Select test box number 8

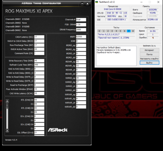point(133,31)
